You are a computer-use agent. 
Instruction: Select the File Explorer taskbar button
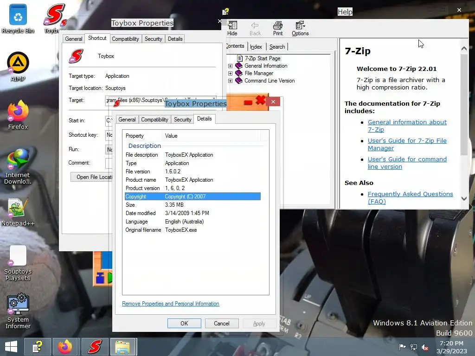pyautogui.click(x=122, y=347)
